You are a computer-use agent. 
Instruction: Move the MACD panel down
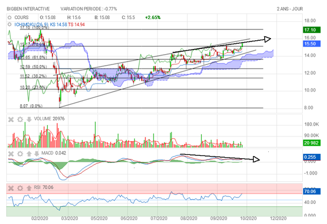(x=36, y=154)
